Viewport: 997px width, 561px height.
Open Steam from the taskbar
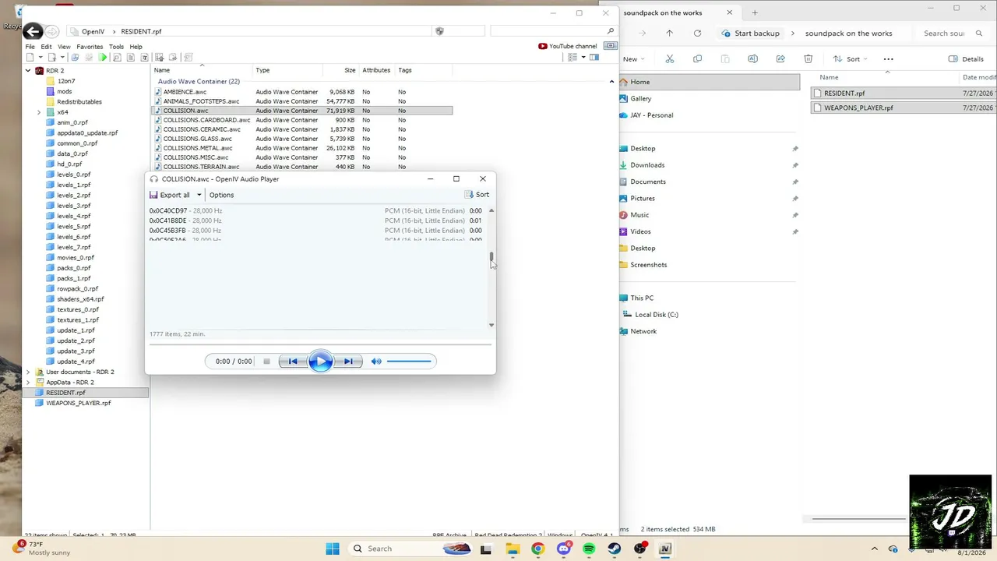point(615,549)
